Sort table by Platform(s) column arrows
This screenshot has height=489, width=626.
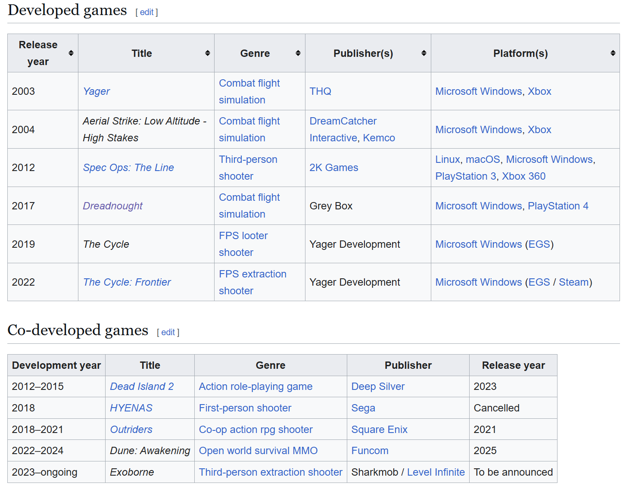(613, 53)
